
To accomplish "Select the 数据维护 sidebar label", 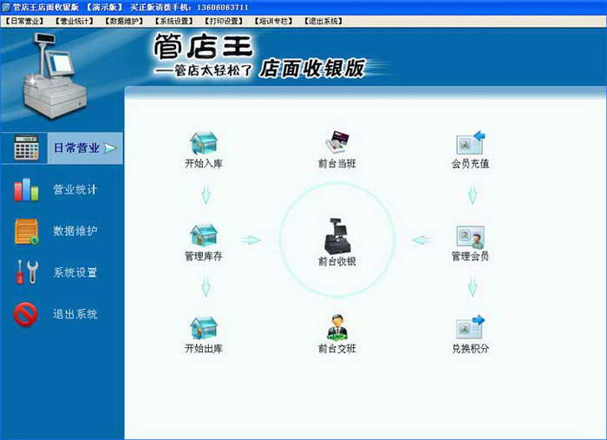I will click(x=75, y=231).
